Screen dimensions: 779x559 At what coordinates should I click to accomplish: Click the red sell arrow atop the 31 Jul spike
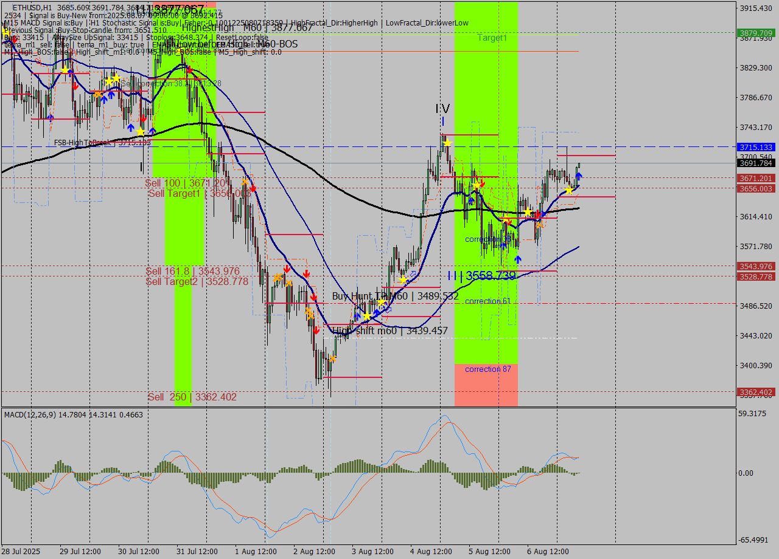[x=190, y=69]
